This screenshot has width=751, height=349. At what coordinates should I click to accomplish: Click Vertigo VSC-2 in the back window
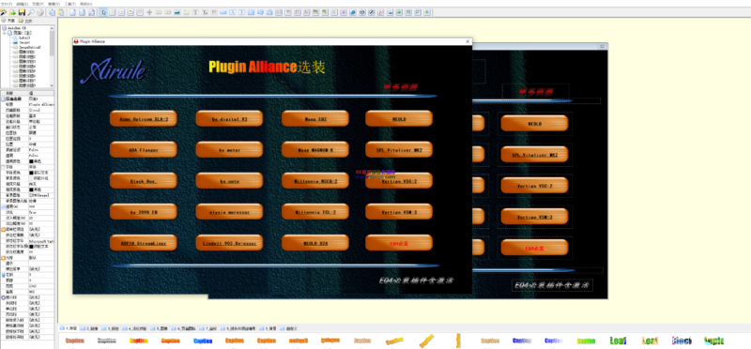(534, 185)
